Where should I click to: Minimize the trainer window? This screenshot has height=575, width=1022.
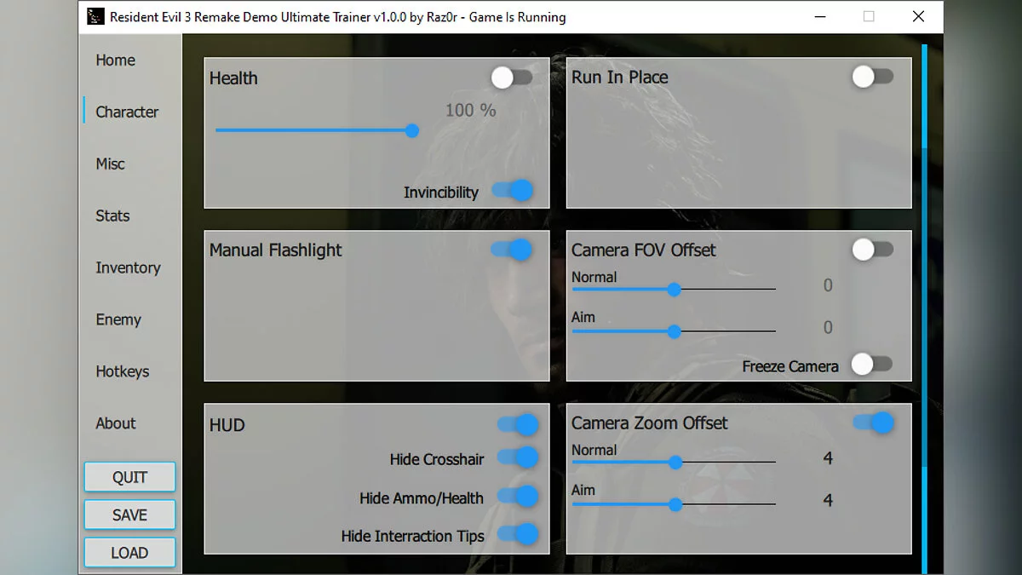click(x=818, y=16)
